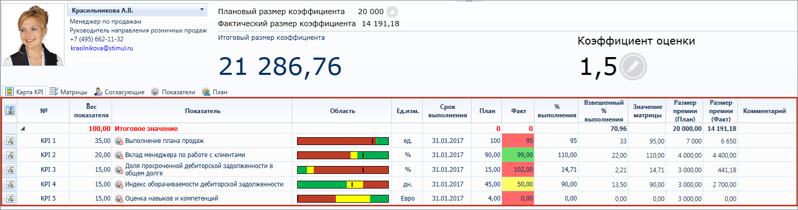Click the % выполнения column header
This screenshot has height=210, width=798.
coord(556,110)
